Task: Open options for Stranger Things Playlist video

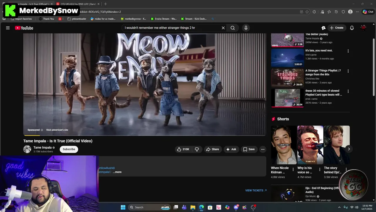Action: (x=348, y=71)
